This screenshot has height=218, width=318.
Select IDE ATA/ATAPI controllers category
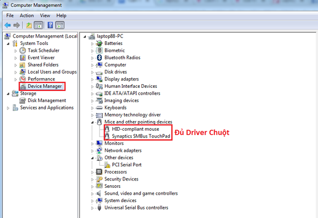point(132,93)
